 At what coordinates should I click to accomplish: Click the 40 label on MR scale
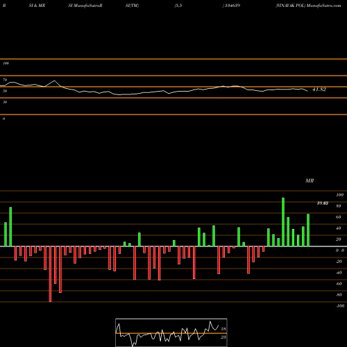(339, 228)
